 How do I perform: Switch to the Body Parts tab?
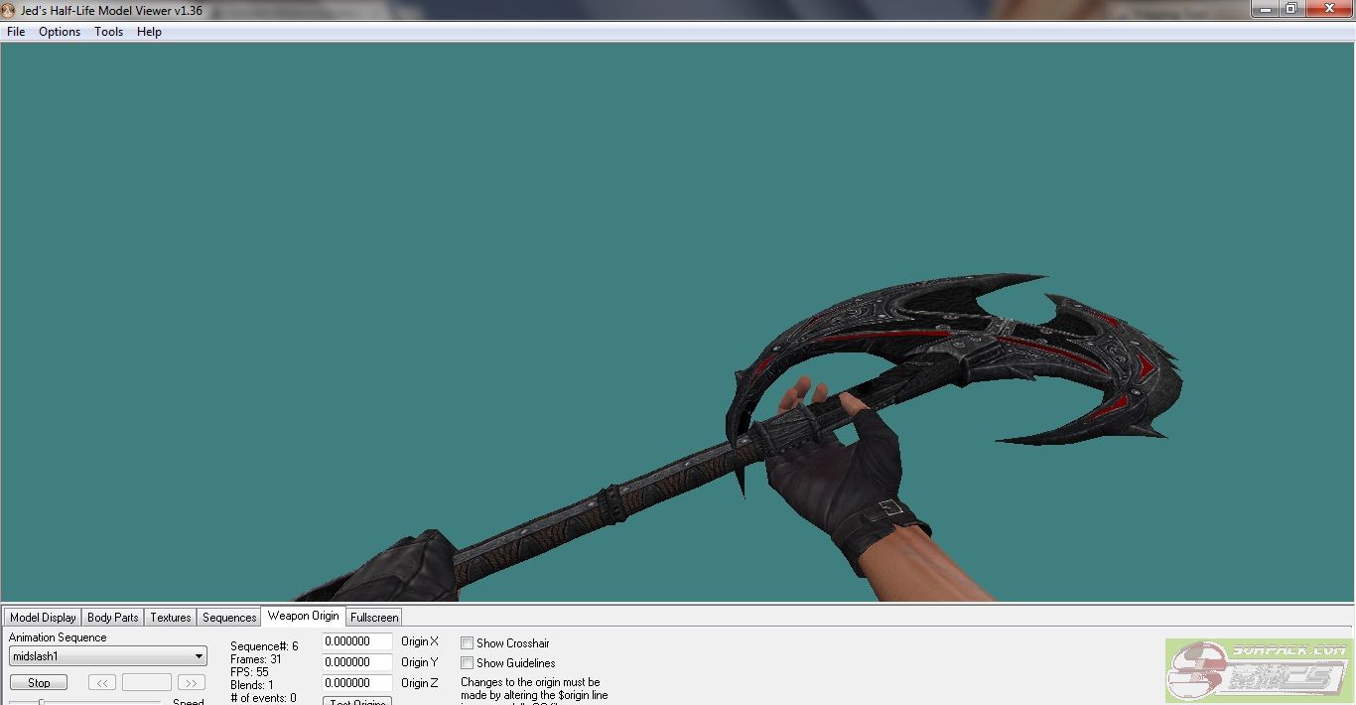click(113, 618)
